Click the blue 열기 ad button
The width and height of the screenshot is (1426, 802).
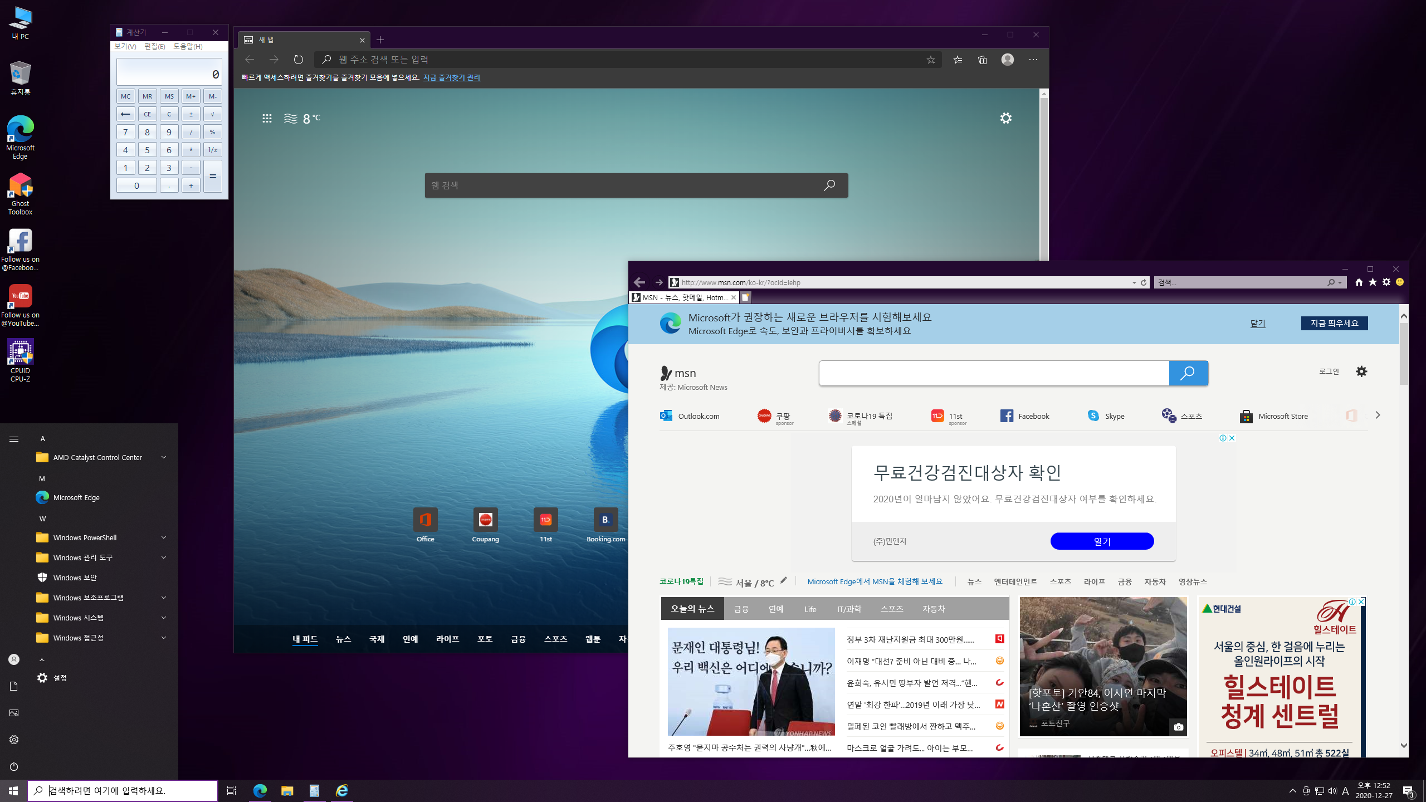(1101, 541)
